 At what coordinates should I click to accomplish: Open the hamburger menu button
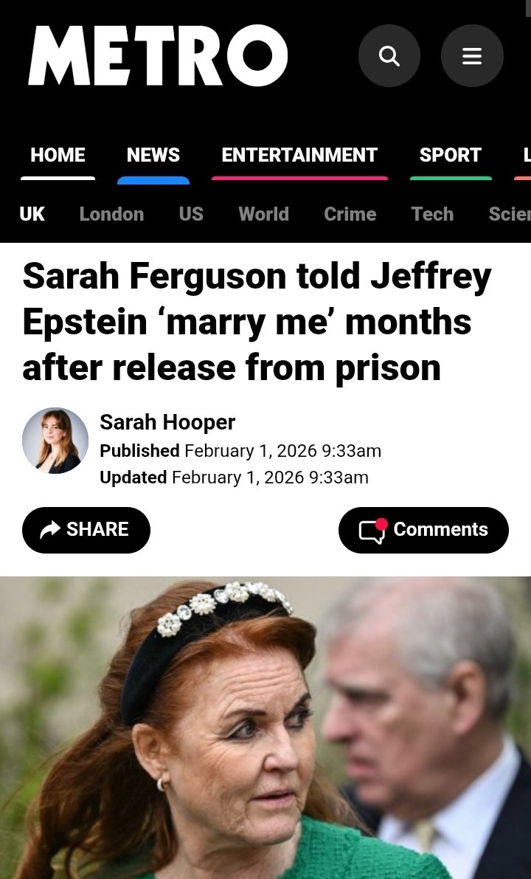click(x=471, y=56)
